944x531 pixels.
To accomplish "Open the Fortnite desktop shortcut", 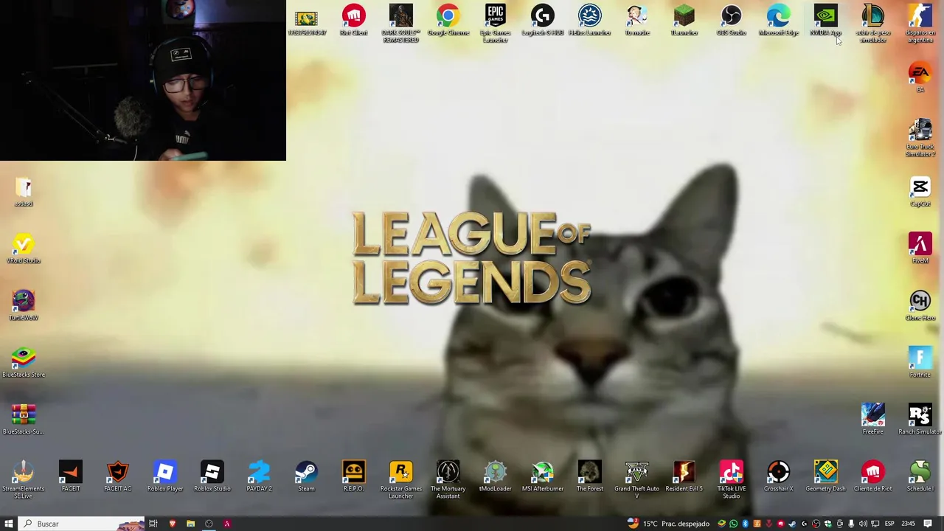I will point(920,361).
